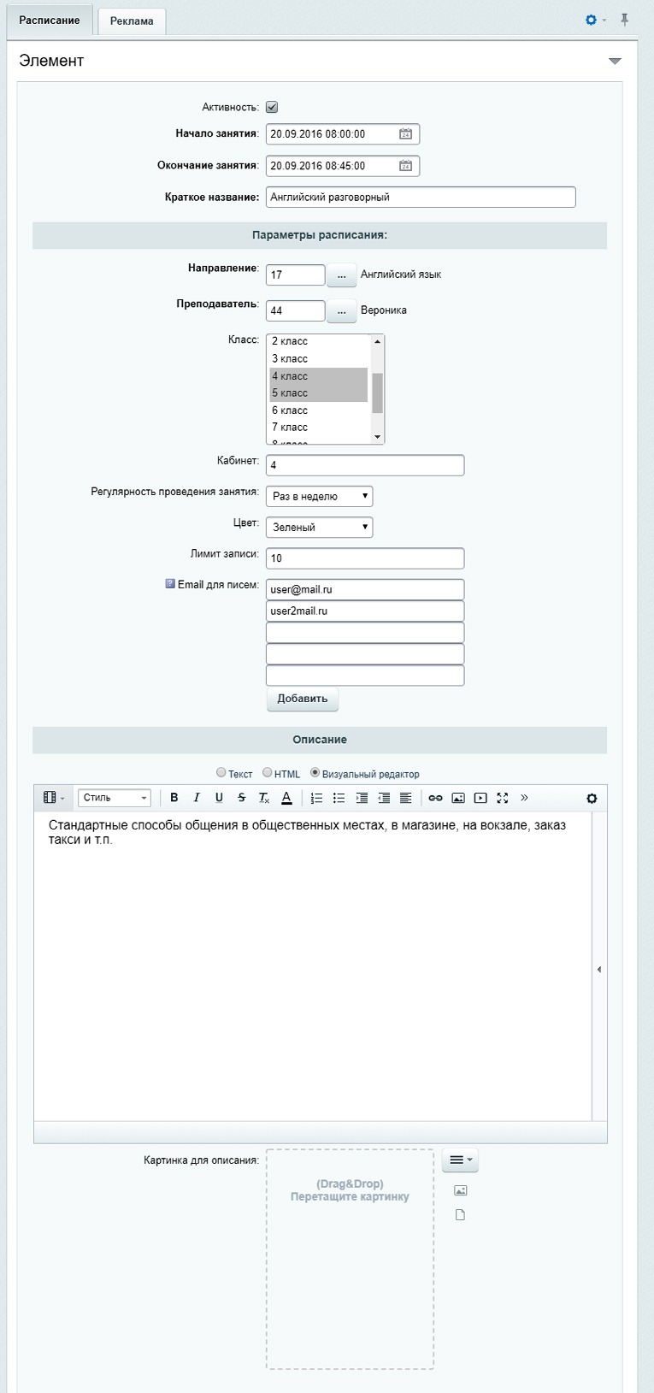Open Регулярность проведения занятия dropdown
The width and height of the screenshot is (654, 1393).
[x=320, y=496]
